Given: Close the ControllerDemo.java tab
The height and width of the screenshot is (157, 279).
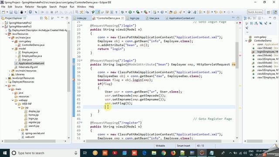Looking at the screenshot, I should pos(122,18).
